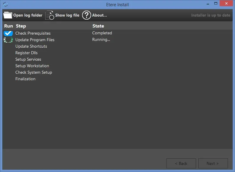Click the Show log file document icon
The image size is (235, 172).
pyautogui.click(x=49, y=15)
